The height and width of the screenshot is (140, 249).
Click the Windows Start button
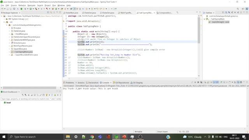[4, 136]
